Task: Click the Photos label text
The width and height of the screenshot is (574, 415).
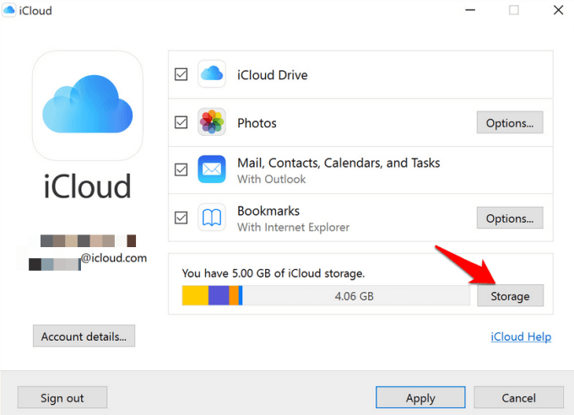Action: 257,123
